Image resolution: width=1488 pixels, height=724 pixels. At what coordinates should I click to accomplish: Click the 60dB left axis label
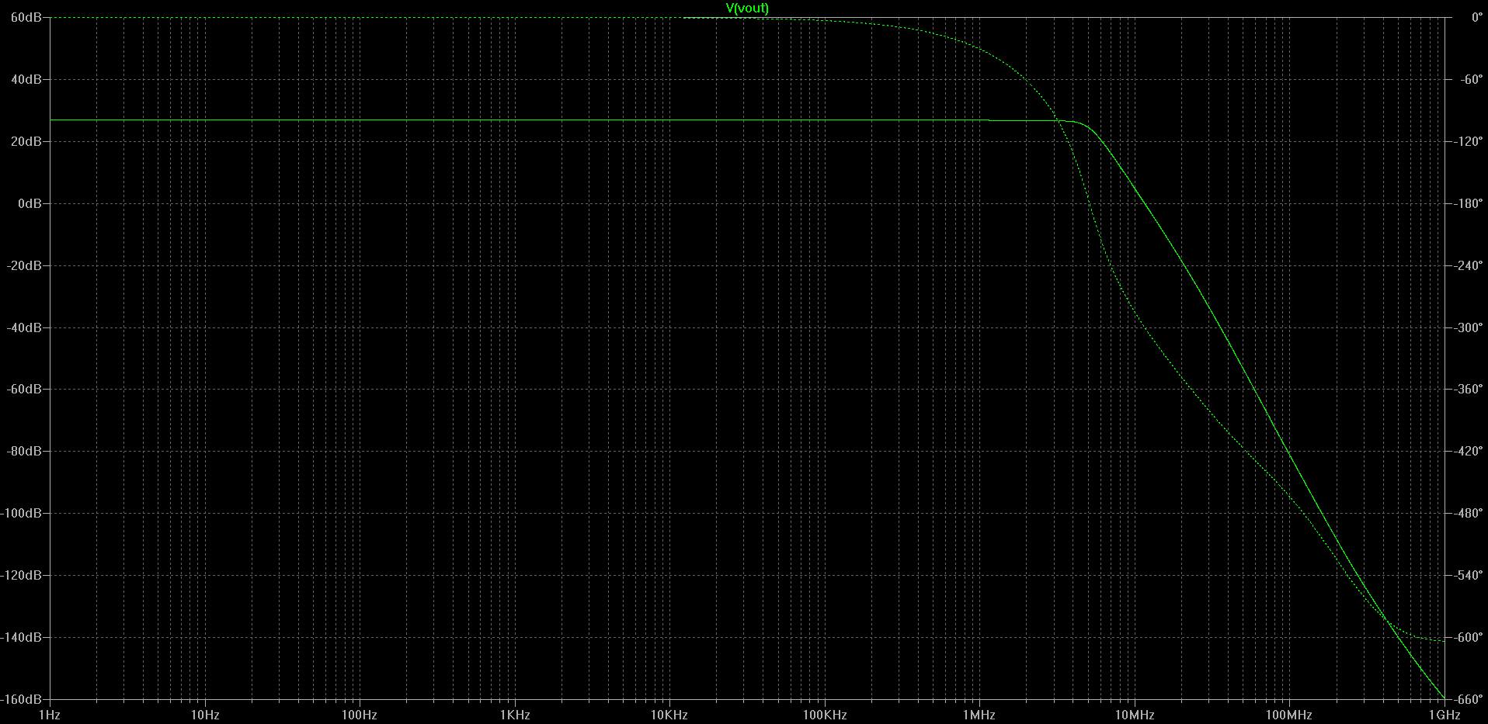click(x=26, y=17)
